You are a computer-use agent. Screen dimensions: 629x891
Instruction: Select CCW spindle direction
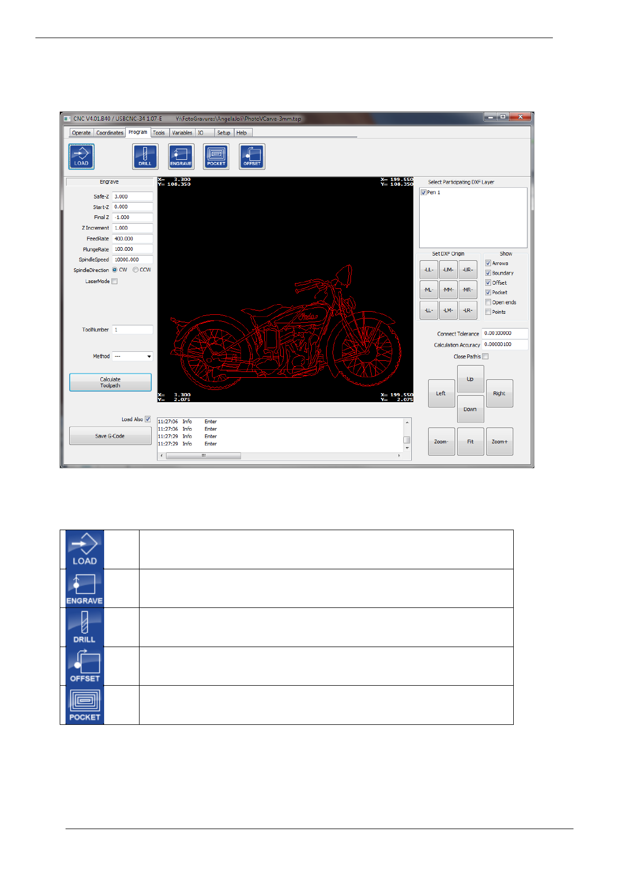click(135, 270)
